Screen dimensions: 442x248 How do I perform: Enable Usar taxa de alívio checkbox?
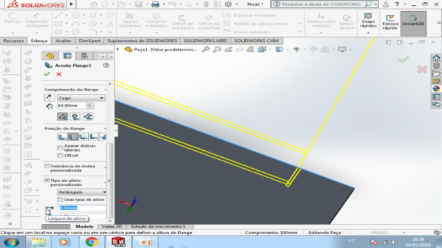60,199
